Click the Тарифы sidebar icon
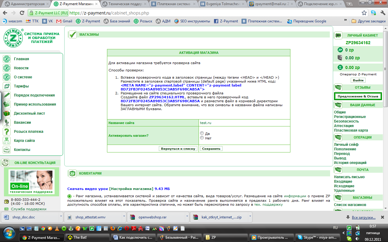Image resolution: width=388 pixels, height=242 pixels. click(7, 86)
